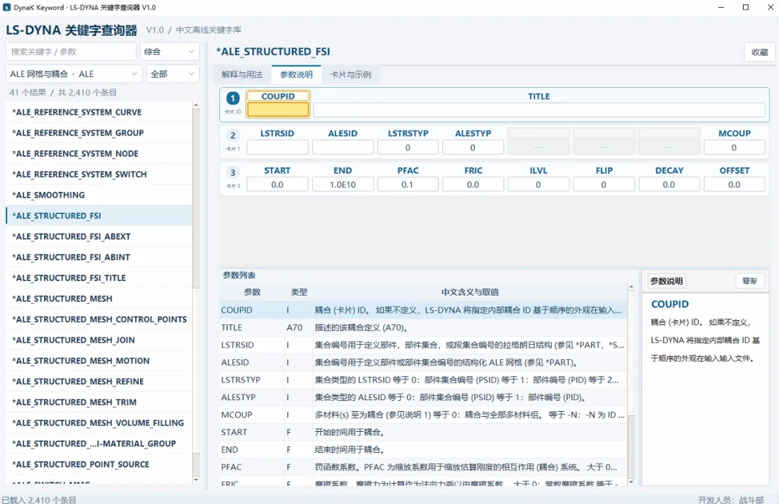The width and height of the screenshot is (779, 504).
Task: Open the 全部 filter dropdown
Action: 173,74
